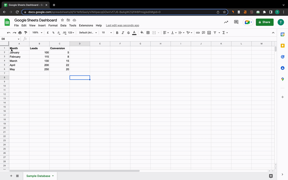The image size is (288, 180).
Task: Open the Data menu
Action: click(63, 26)
